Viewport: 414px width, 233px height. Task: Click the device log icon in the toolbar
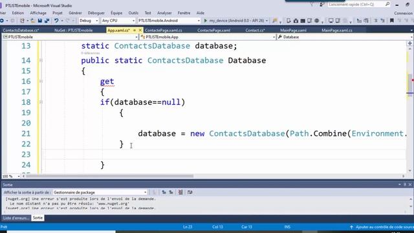pos(309,21)
